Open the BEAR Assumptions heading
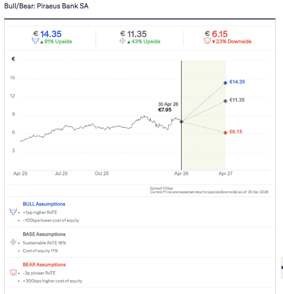The height and width of the screenshot is (294, 283). [x=44, y=264]
